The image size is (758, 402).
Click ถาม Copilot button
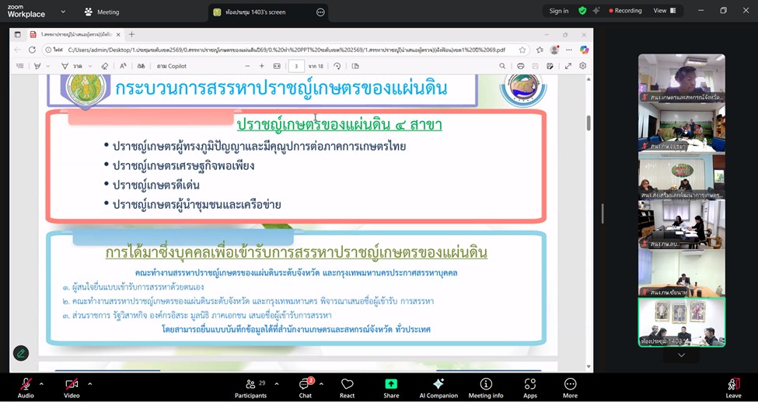tap(172, 66)
